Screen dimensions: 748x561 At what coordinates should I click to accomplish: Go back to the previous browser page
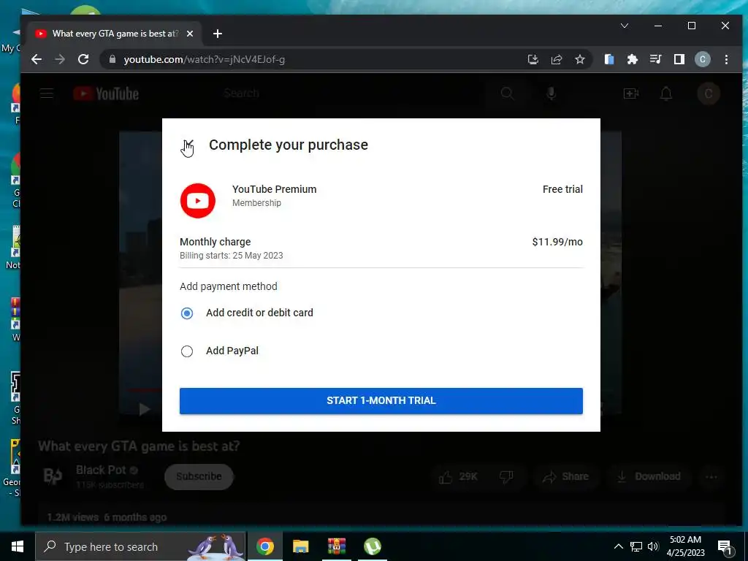pyautogui.click(x=37, y=60)
